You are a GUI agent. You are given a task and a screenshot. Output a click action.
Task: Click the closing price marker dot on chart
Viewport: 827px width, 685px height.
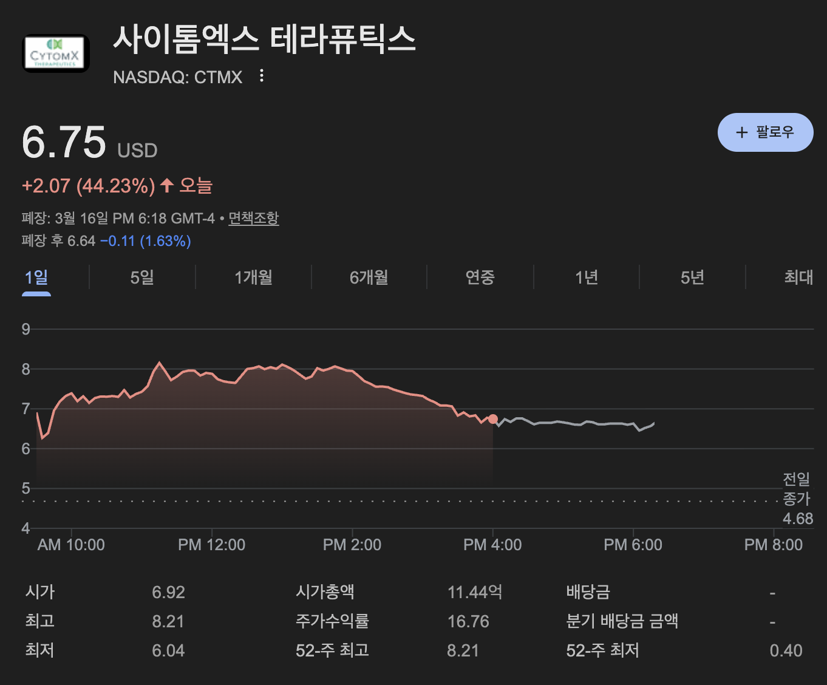[493, 419]
